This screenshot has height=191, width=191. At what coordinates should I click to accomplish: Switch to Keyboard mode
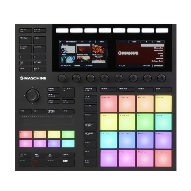pyautogui.click(x=127, y=89)
